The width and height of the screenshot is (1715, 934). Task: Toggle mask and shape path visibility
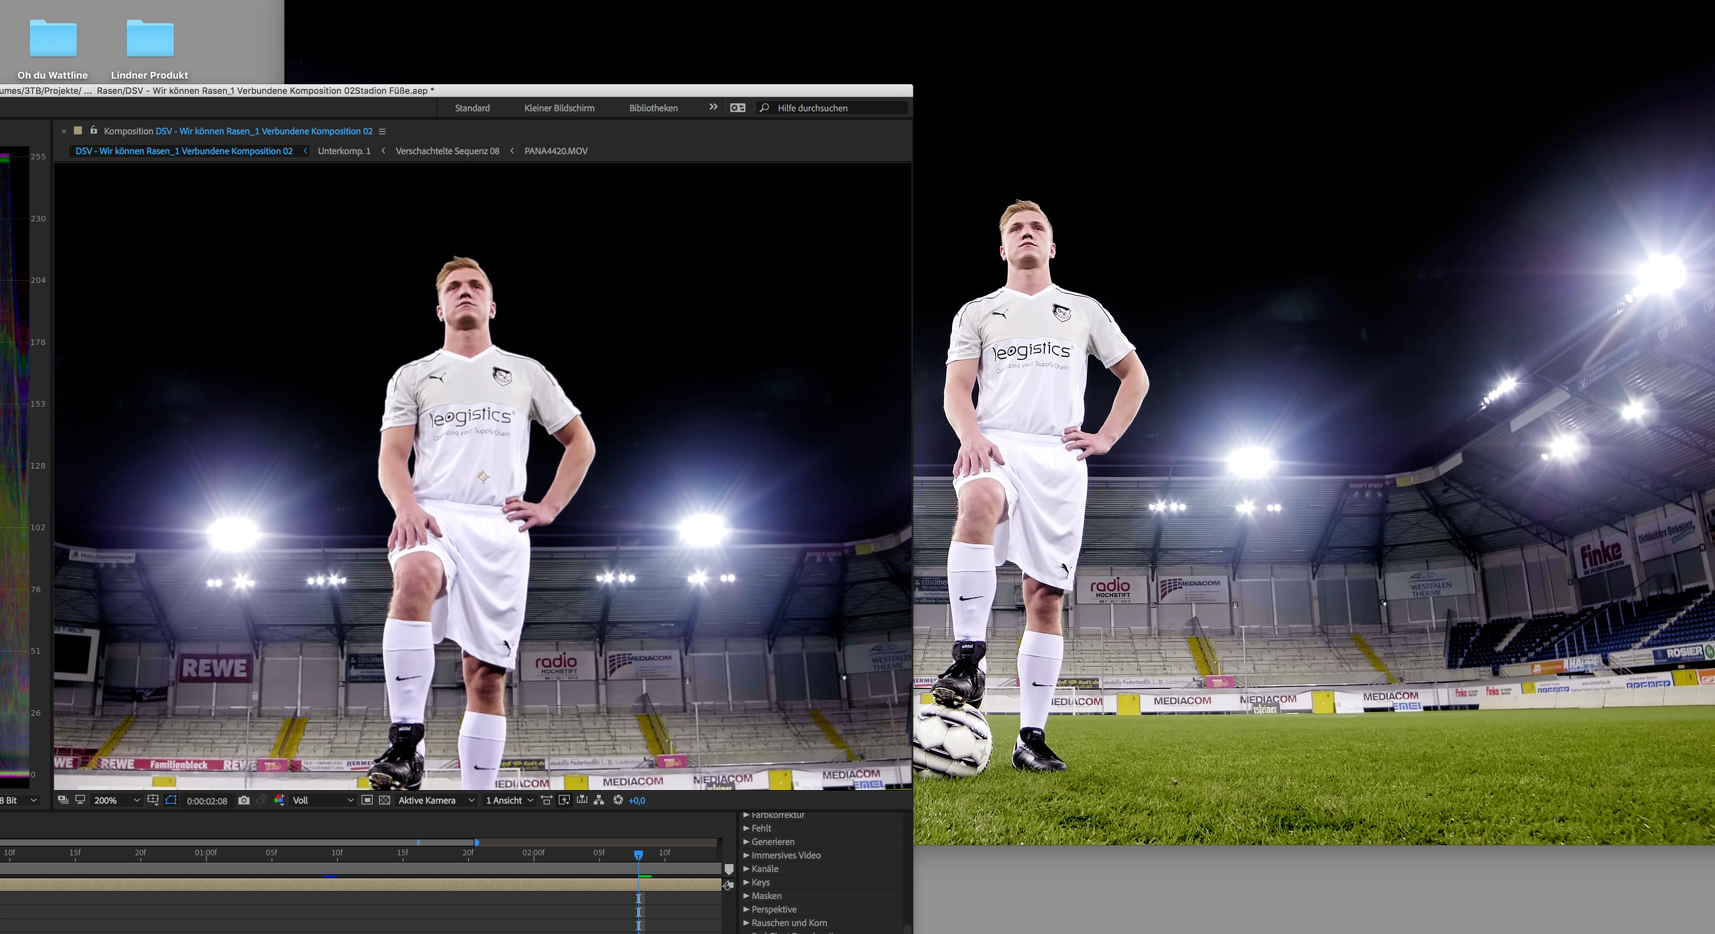[171, 800]
